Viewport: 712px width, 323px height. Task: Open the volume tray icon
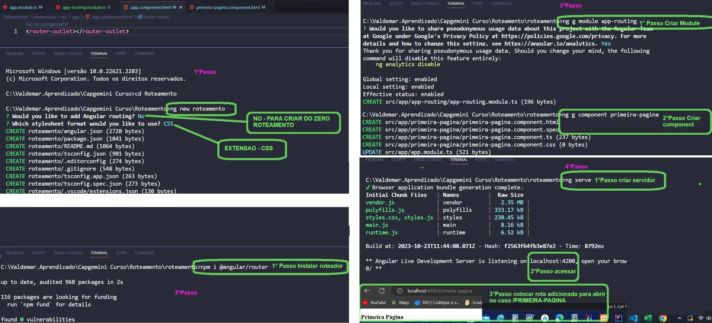point(709,318)
